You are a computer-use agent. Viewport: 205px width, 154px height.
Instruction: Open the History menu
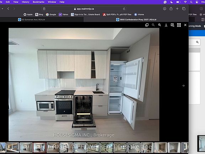[26, 2]
